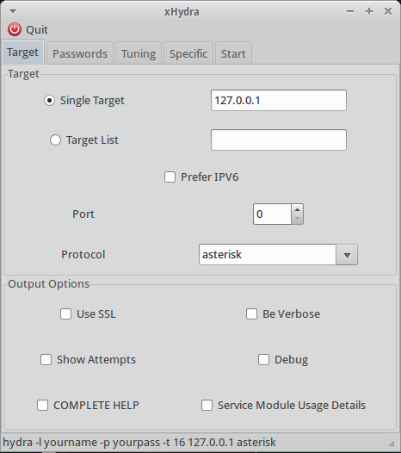Click the red Quit power icon
The image size is (401, 453).
point(15,29)
